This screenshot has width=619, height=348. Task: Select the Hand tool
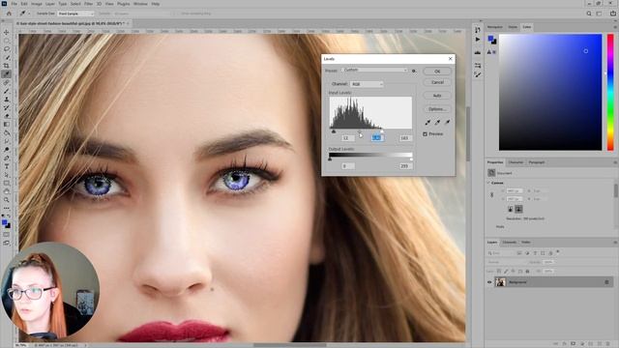tap(7, 191)
